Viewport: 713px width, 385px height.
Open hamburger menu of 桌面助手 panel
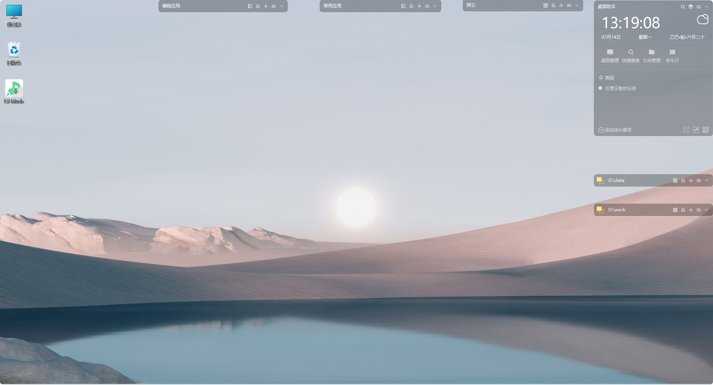pyautogui.click(x=699, y=7)
